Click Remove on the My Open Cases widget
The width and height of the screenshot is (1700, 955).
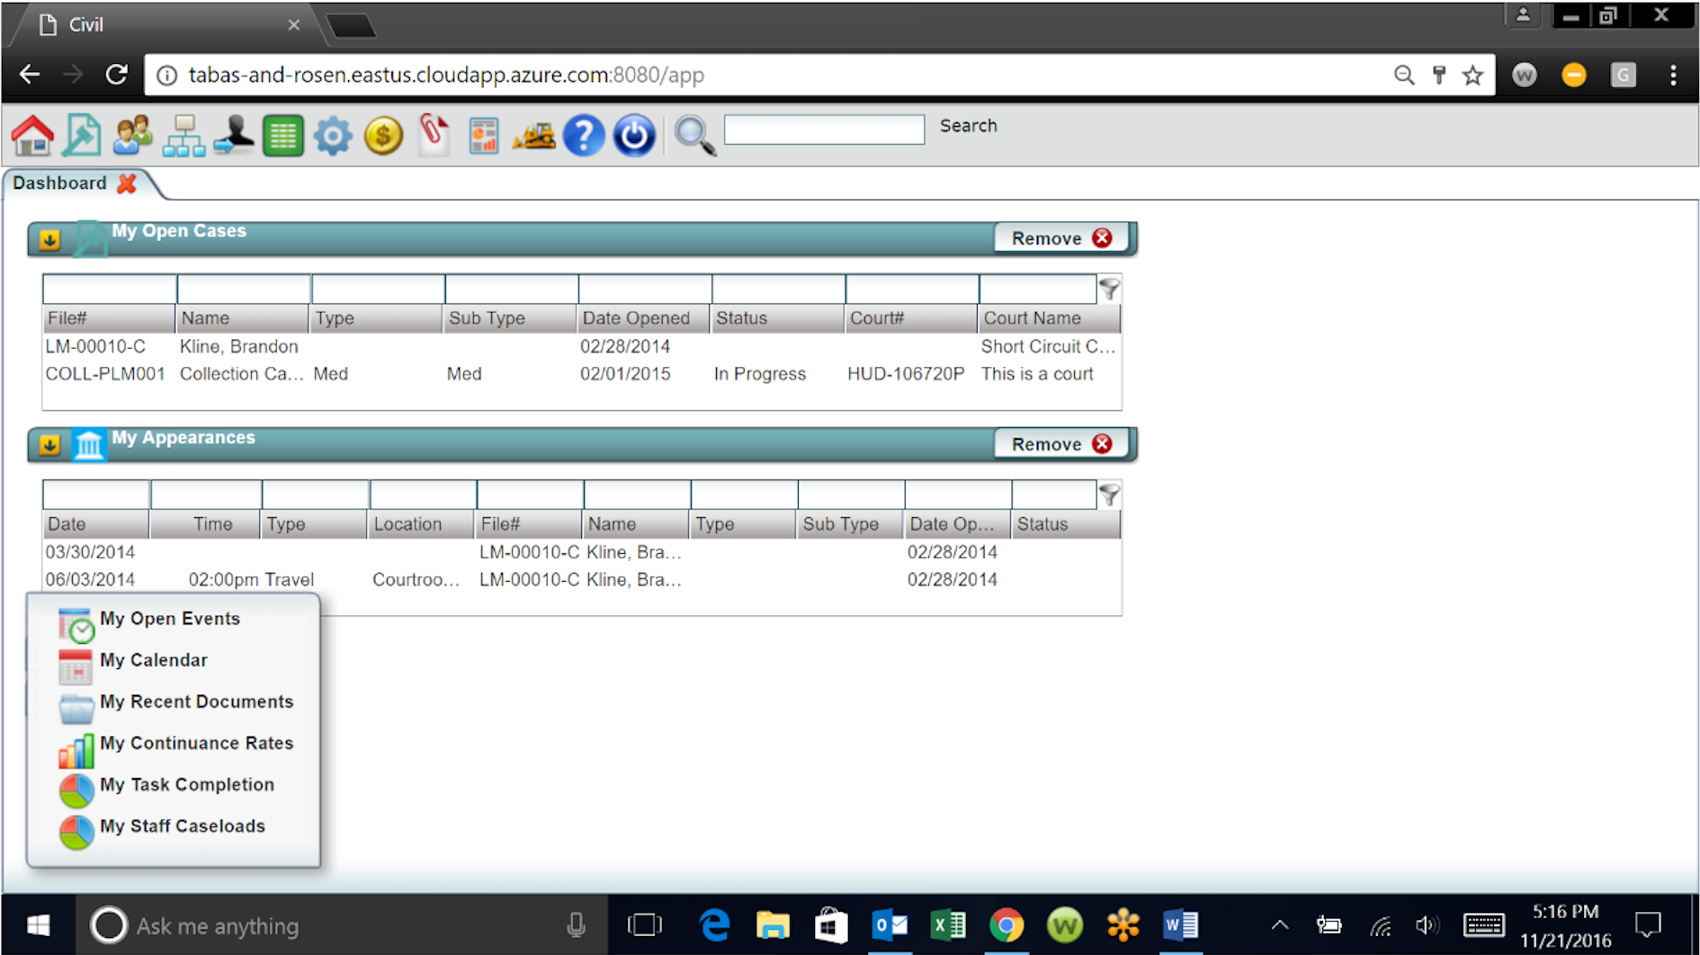[1060, 237]
